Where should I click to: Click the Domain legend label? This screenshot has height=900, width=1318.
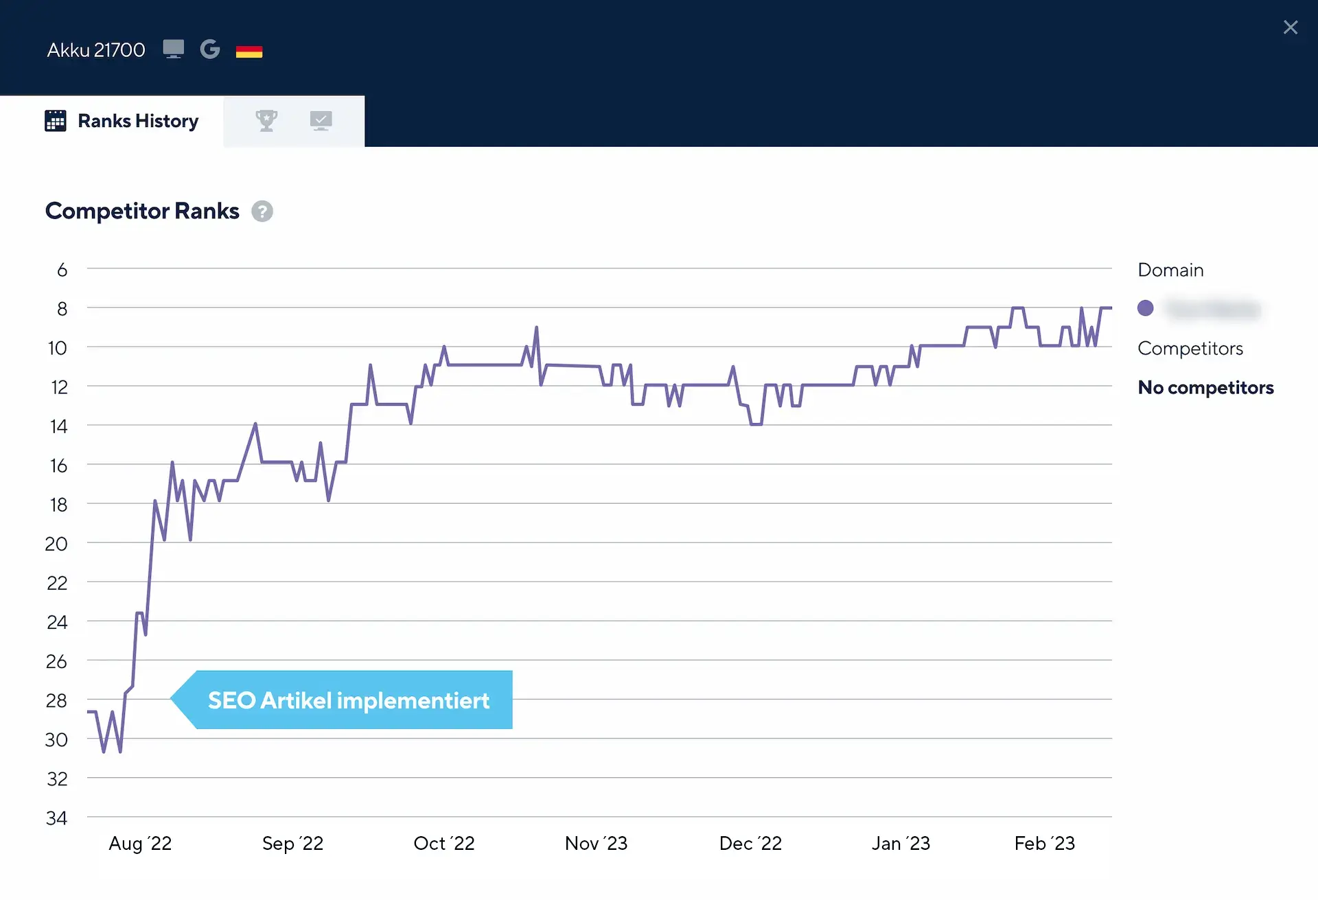[1170, 270]
